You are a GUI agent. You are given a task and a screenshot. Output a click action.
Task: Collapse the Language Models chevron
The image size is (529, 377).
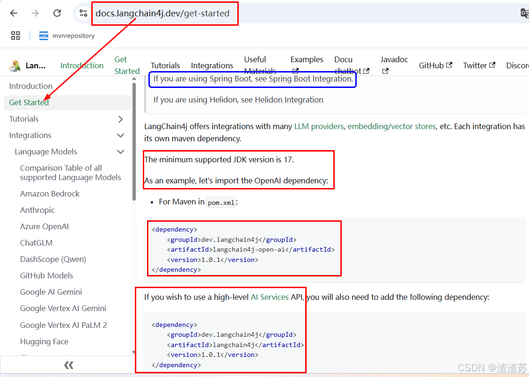120,152
